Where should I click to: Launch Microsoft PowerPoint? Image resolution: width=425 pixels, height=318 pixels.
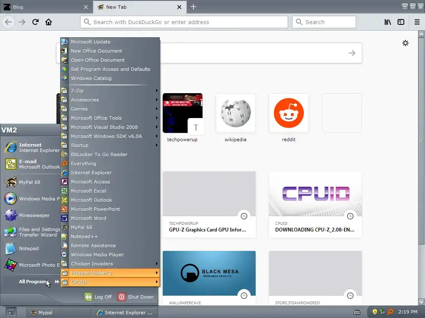pos(110,209)
